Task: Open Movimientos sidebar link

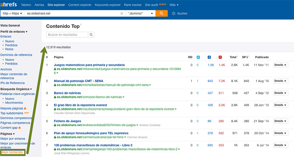Action: tap(14, 103)
